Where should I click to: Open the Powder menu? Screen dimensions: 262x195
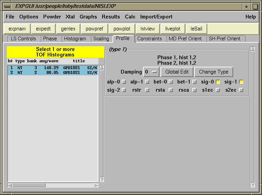click(x=52, y=17)
